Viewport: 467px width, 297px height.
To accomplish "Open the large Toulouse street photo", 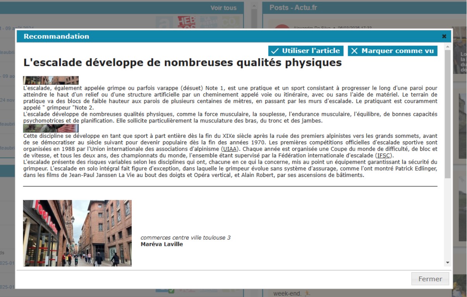I will [77, 233].
